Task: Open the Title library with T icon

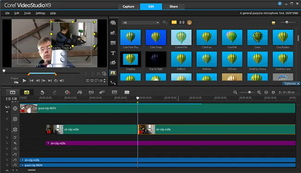Action: coord(113,53)
